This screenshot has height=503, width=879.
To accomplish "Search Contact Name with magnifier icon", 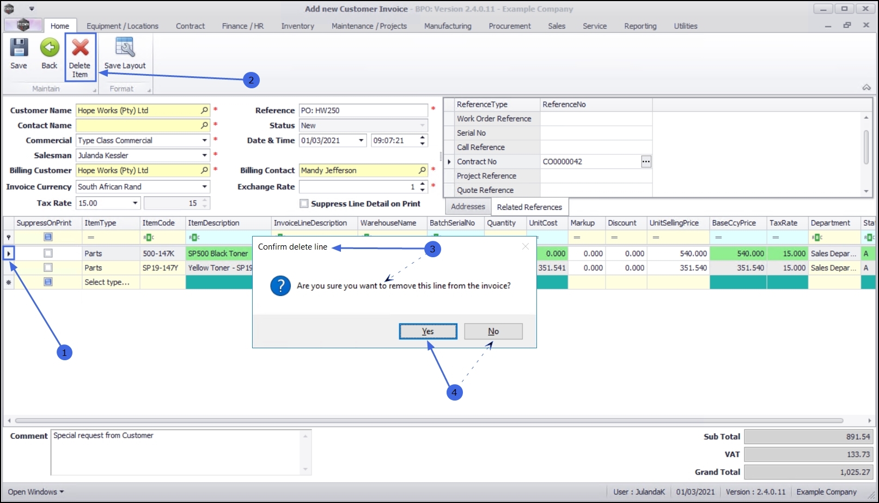I will 204,125.
